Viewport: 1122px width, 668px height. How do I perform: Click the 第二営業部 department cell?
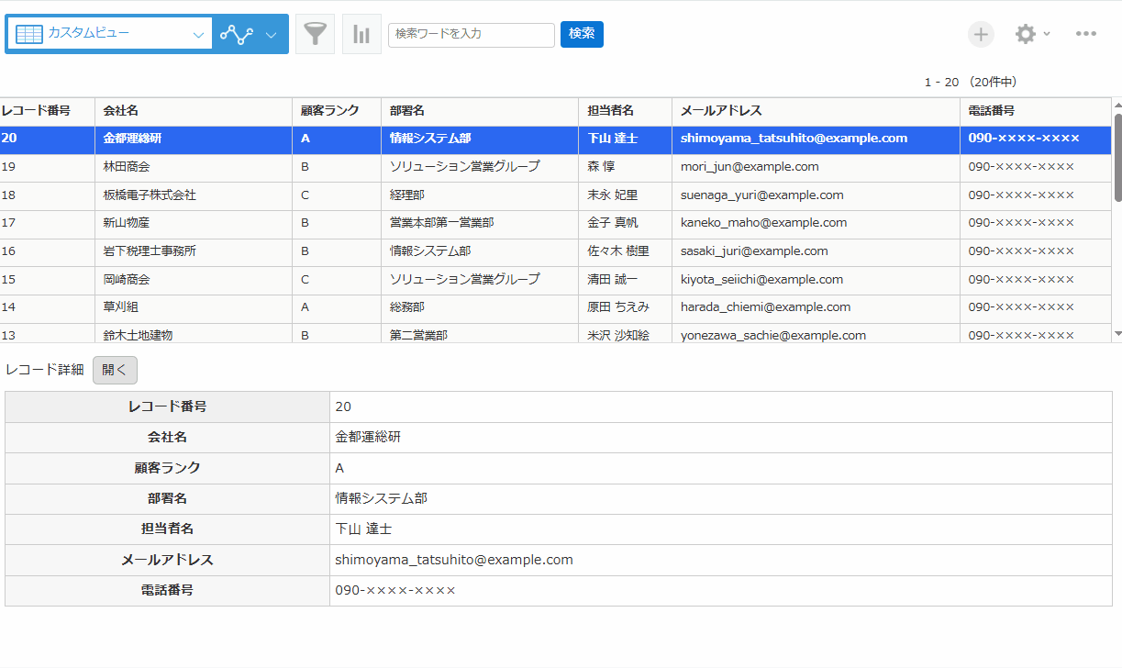(x=480, y=334)
